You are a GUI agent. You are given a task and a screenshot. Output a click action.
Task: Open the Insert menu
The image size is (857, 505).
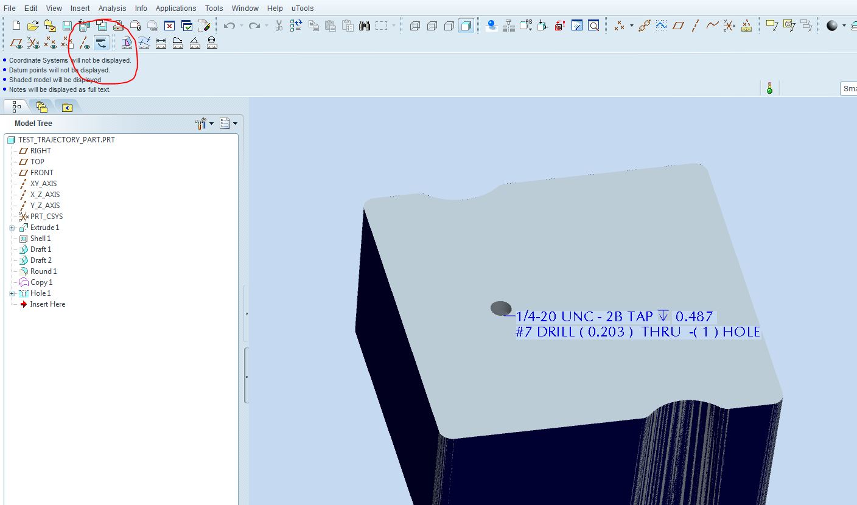[x=80, y=8]
